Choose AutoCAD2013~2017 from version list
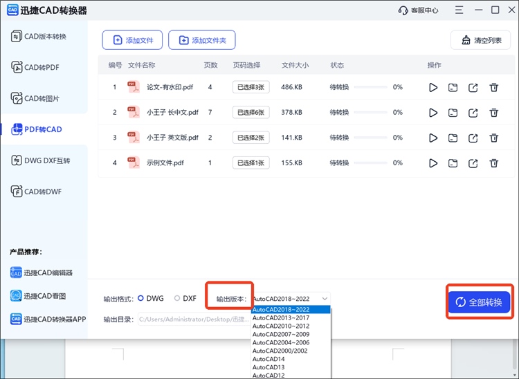Image resolution: width=519 pixels, height=379 pixels. click(x=281, y=318)
